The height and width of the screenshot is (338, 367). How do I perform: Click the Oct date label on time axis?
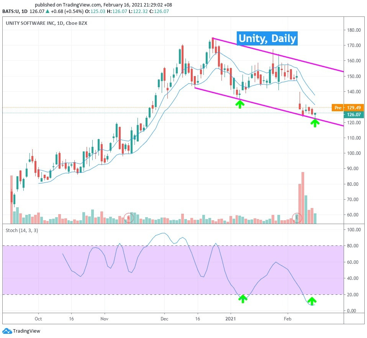[38, 319]
